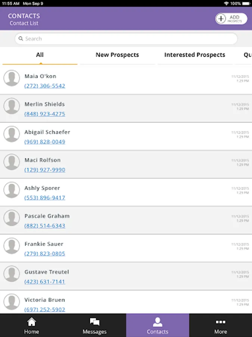Focus the Search contacts field

126,39
